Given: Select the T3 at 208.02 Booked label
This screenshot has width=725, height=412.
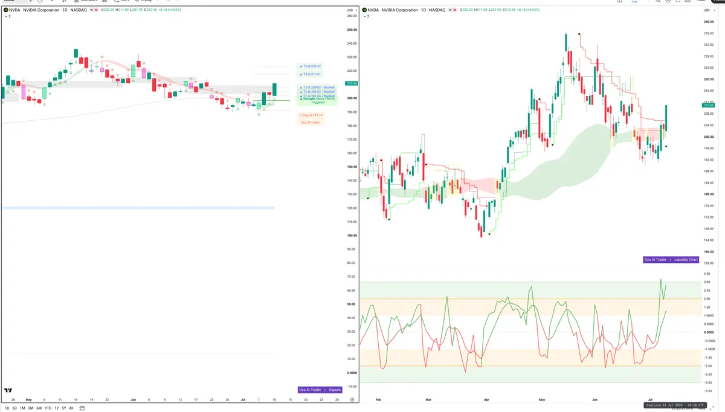Looking at the screenshot, I should tap(318, 87).
